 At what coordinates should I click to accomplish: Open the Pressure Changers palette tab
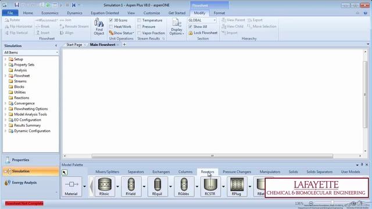pos(237,172)
